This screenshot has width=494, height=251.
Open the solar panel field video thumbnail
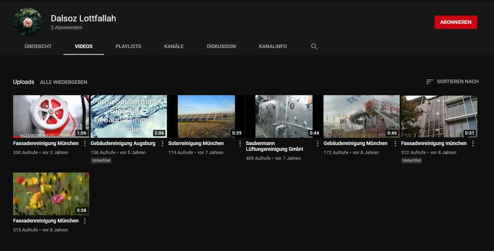pos(206,116)
